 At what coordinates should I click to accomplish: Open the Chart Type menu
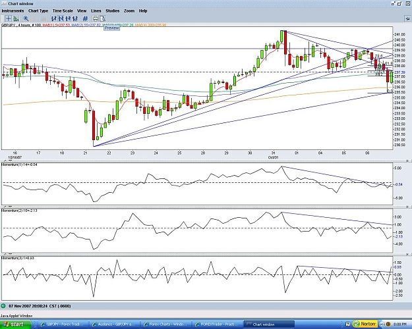[38, 11]
